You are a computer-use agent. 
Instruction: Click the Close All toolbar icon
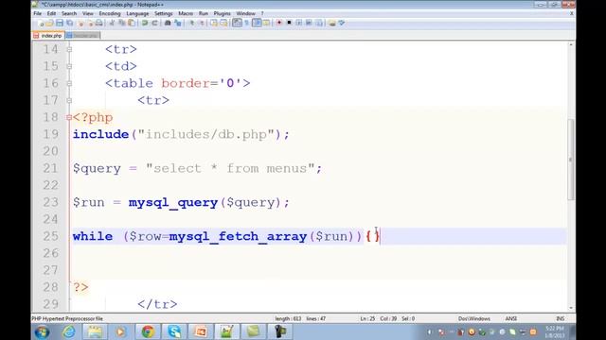tap(90, 23)
